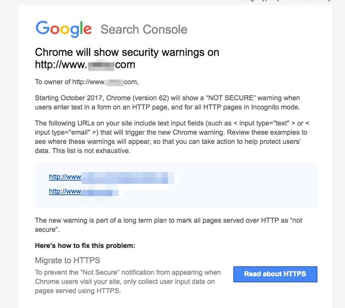Click the Search Console title text

[x=144, y=30]
